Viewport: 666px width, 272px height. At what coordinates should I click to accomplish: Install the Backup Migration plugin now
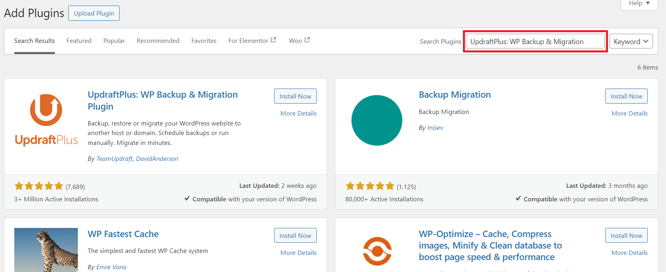coord(626,96)
